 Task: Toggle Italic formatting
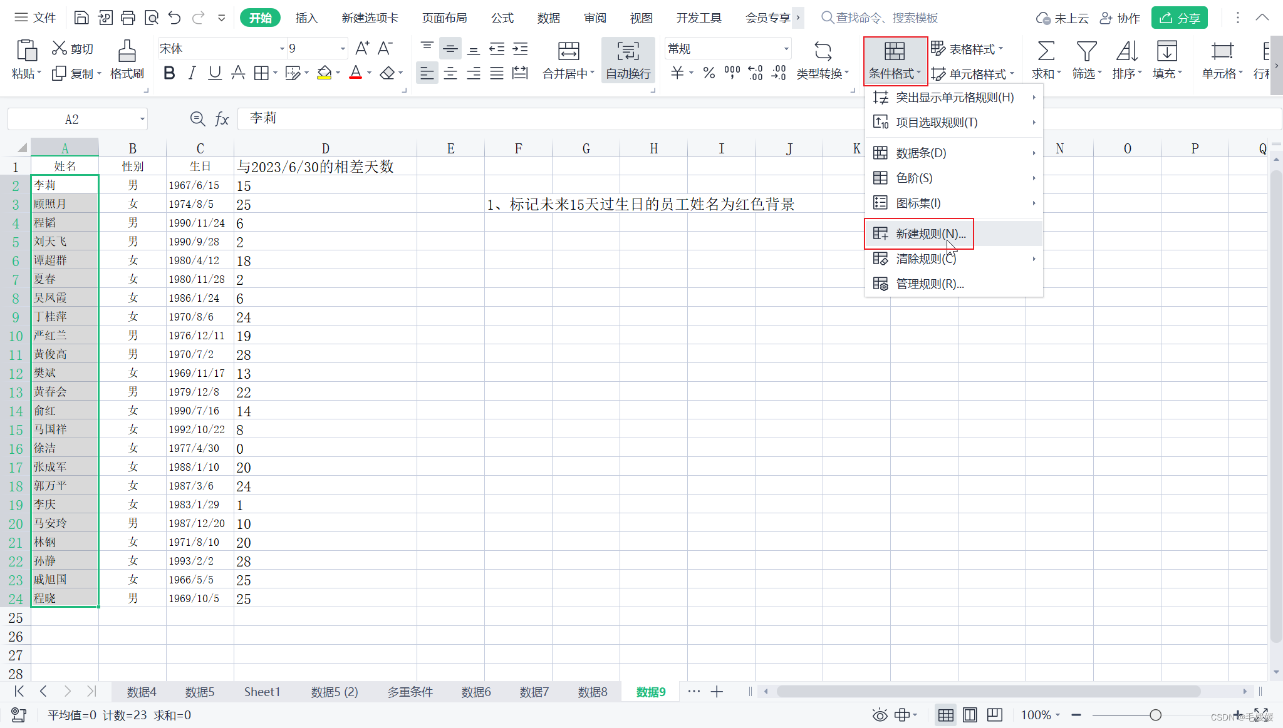tap(192, 73)
